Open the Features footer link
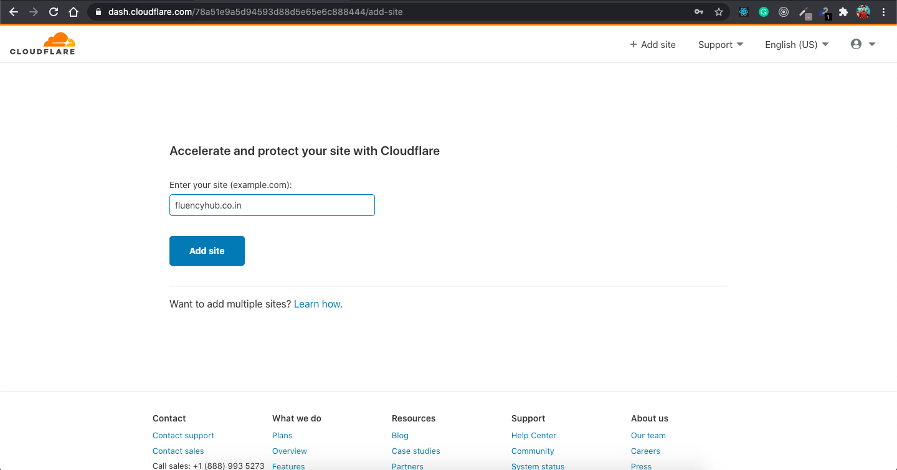The image size is (897, 470). click(x=288, y=466)
